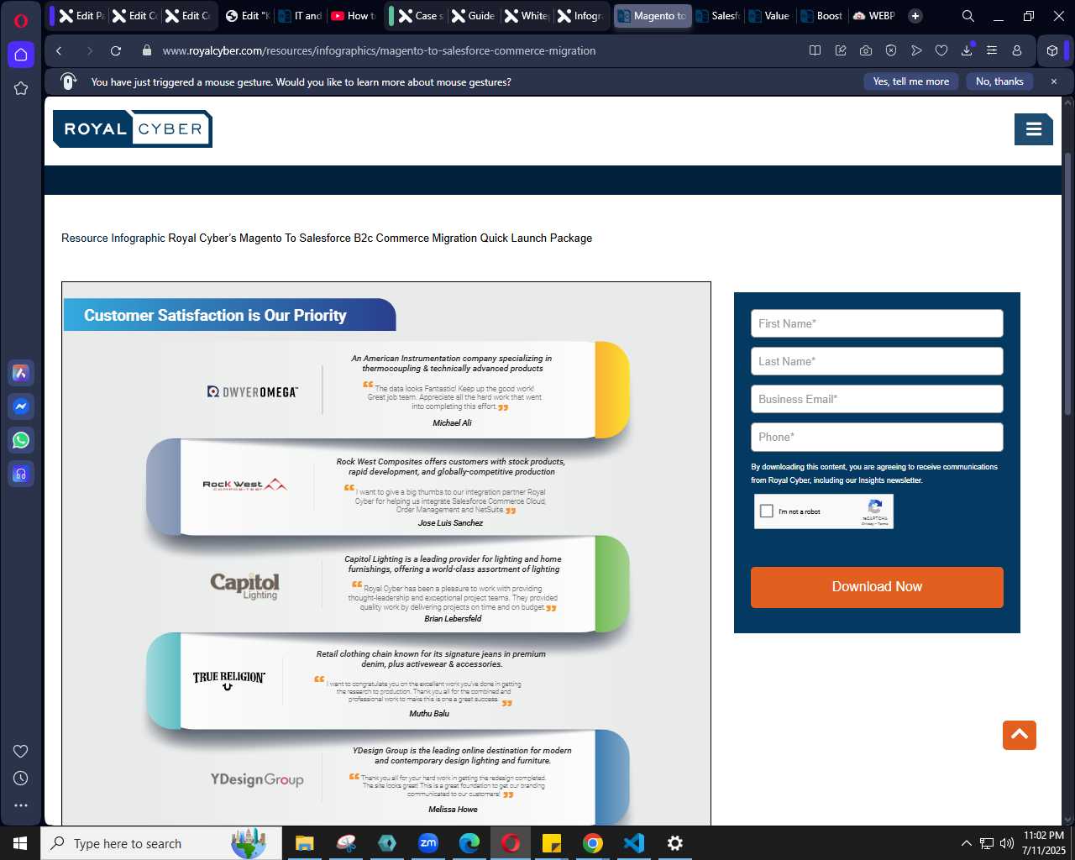Viewport: 1075px width, 860px height.
Task: Search open tabs magnifier icon
Action: (968, 16)
